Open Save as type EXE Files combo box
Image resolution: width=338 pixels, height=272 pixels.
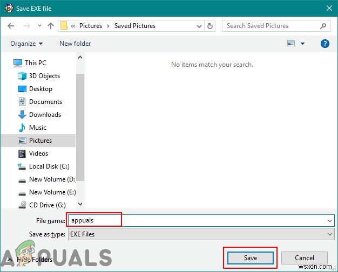[x=201, y=234]
